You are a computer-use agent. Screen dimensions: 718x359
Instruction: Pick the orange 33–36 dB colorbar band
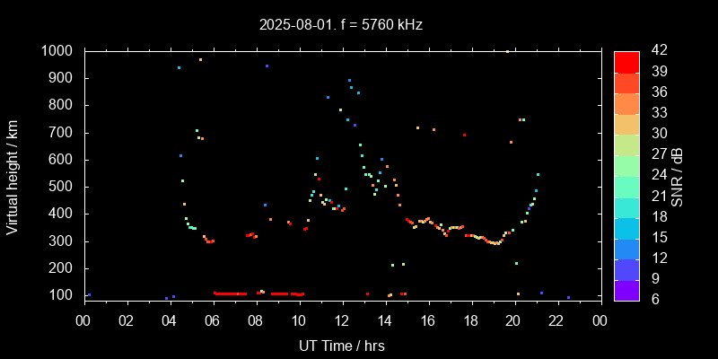click(x=626, y=103)
